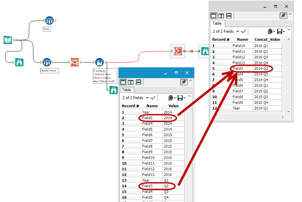Toggle pin icon in Concat_Value window
Screen dimensions: 302x202
pyautogui.click(x=283, y=16)
